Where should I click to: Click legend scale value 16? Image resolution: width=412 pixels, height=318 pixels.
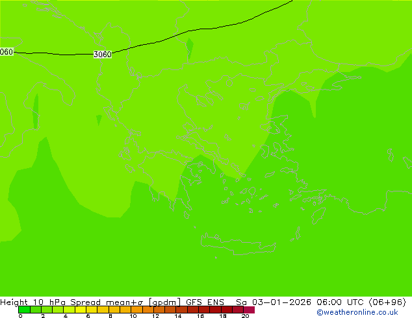(x=201, y=316)
